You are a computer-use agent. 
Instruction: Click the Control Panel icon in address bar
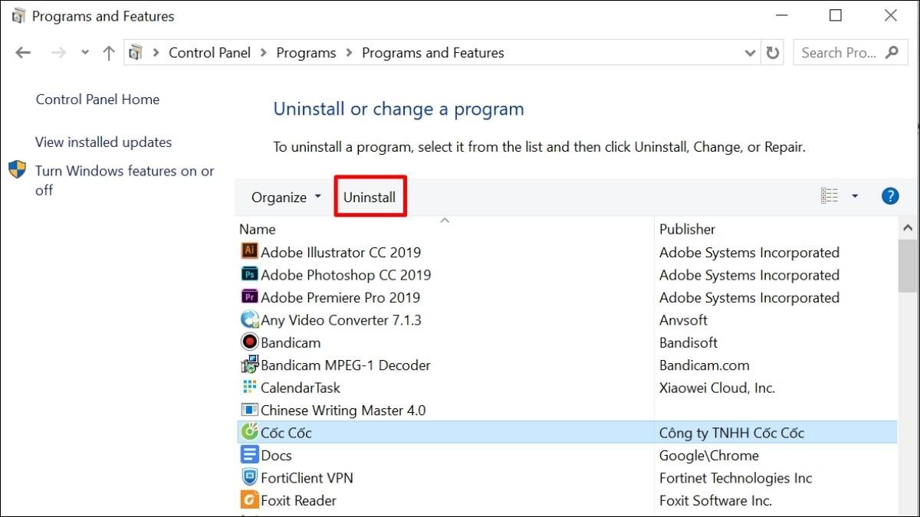tap(136, 53)
